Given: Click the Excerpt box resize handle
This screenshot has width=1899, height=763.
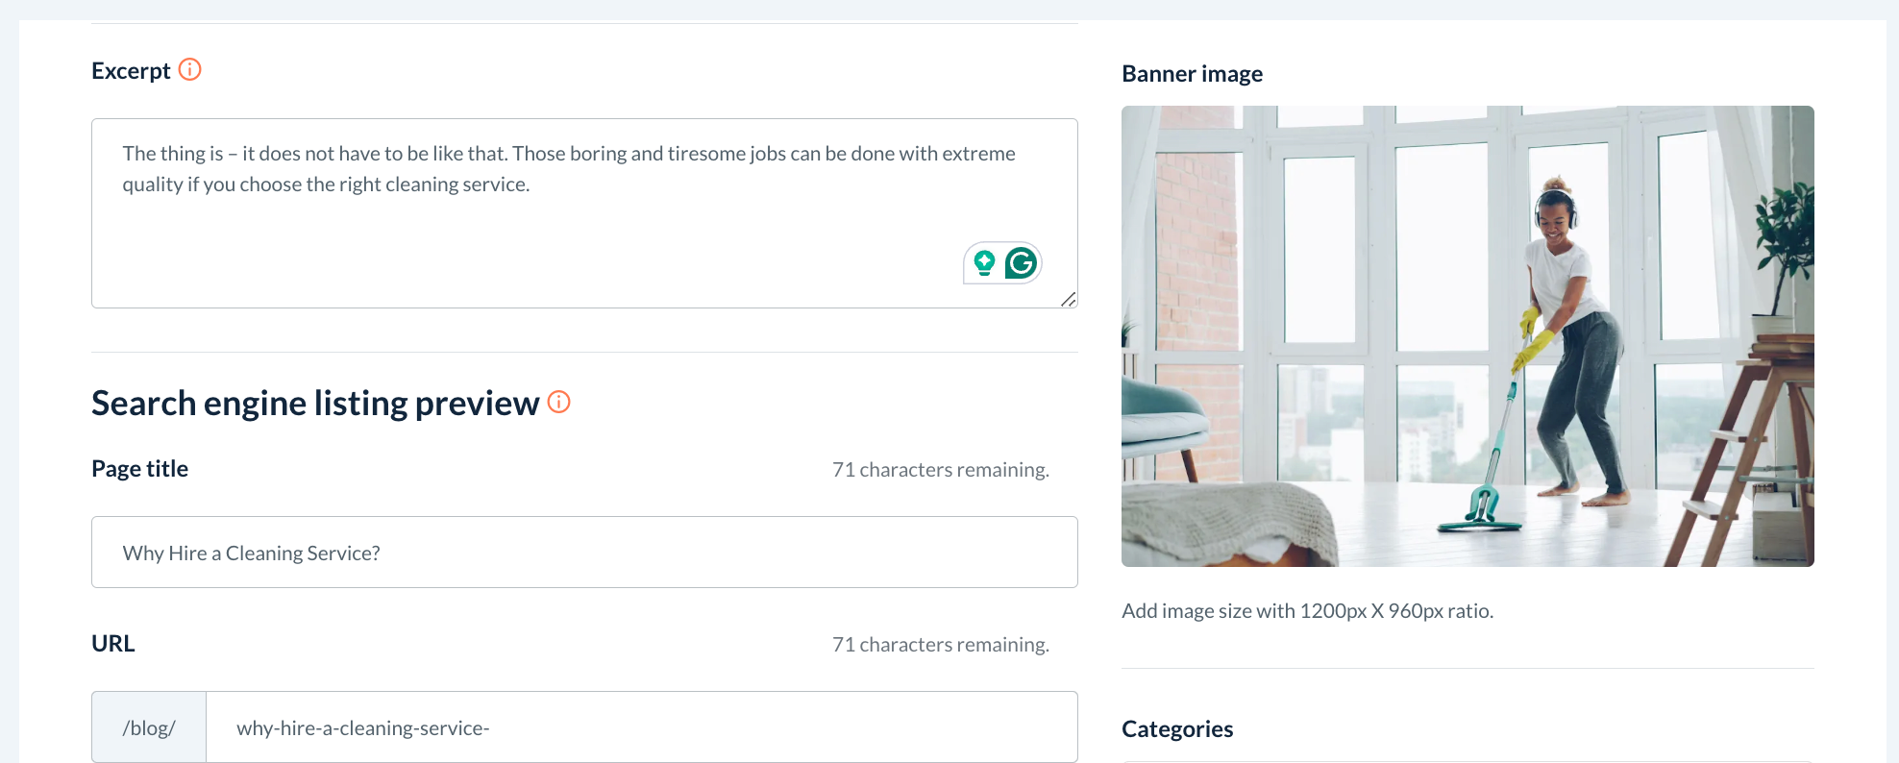Looking at the screenshot, I should [1068, 299].
